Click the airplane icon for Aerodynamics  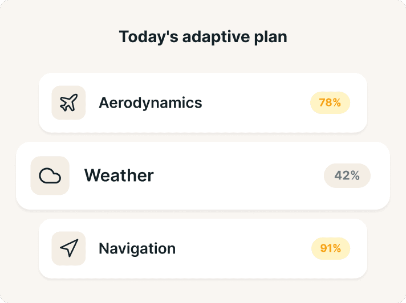[68, 103]
